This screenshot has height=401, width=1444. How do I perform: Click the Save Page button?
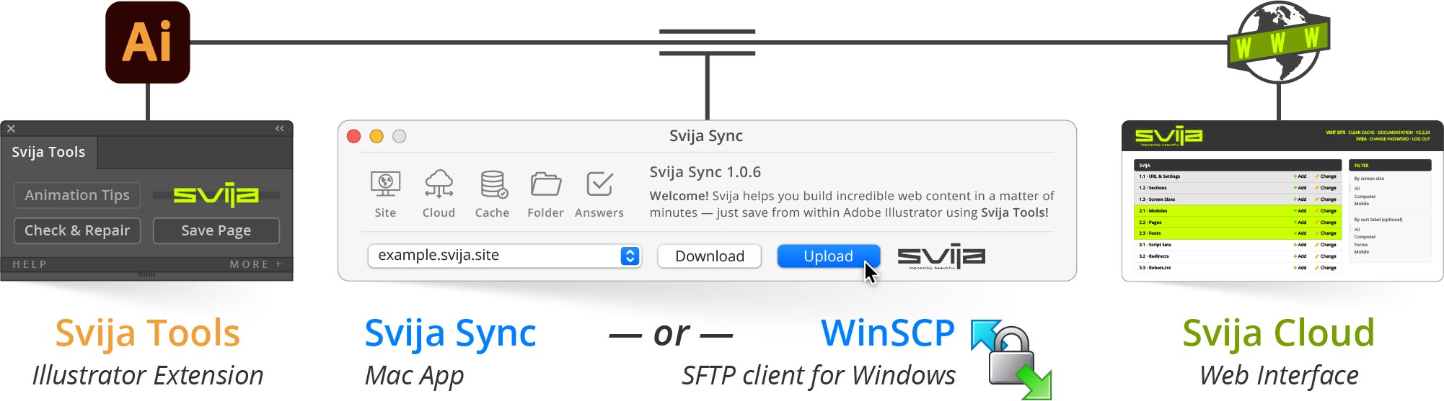[x=216, y=230]
